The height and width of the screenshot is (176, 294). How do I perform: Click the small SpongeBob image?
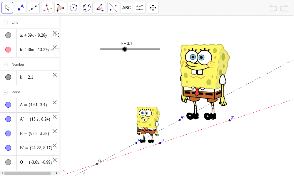(148, 125)
